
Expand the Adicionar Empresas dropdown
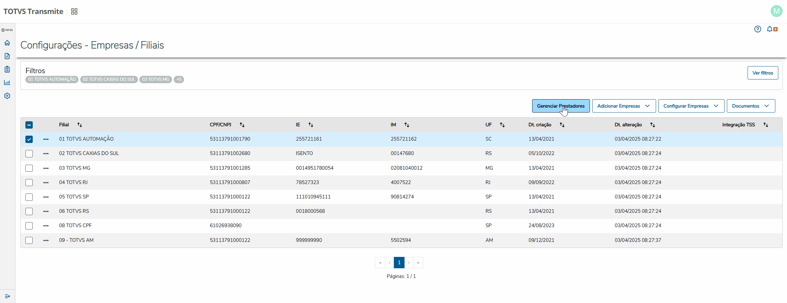(624, 106)
